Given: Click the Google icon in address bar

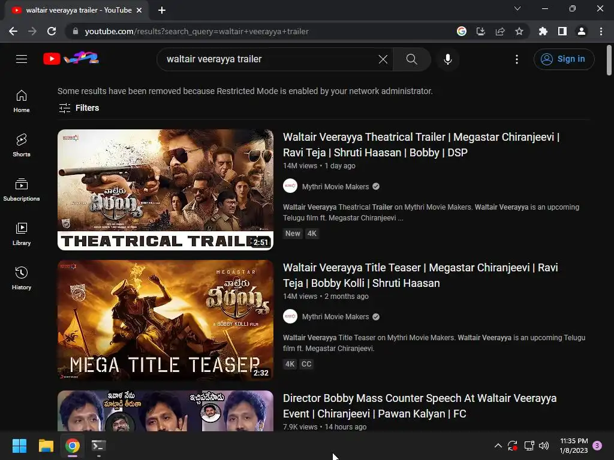Looking at the screenshot, I should (462, 31).
